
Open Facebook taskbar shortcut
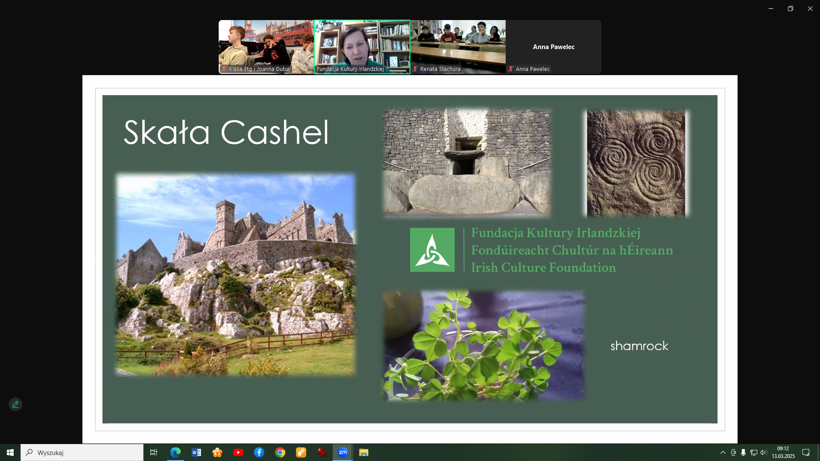point(259,452)
